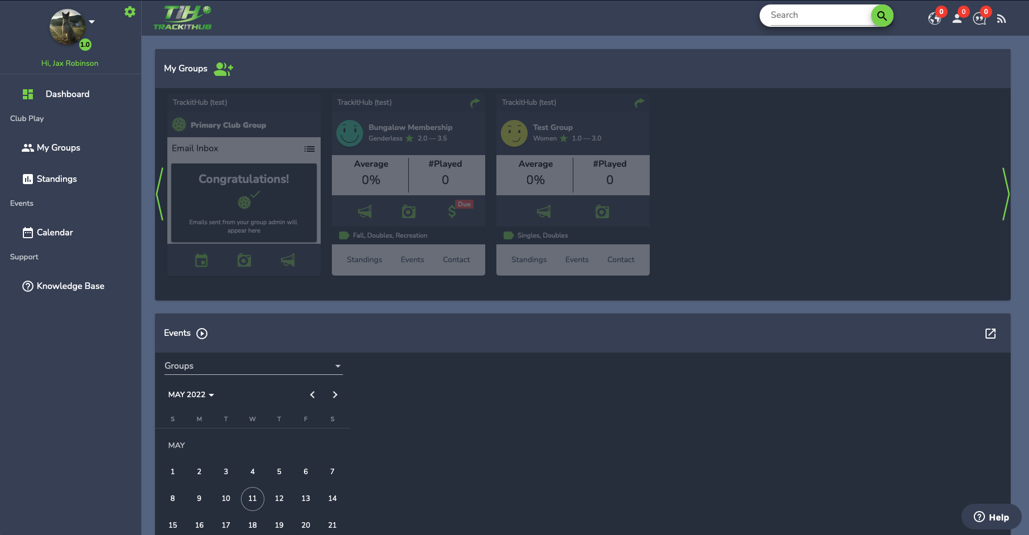Open the chat messages icon in header
The width and height of the screenshot is (1029, 535).
click(x=979, y=18)
